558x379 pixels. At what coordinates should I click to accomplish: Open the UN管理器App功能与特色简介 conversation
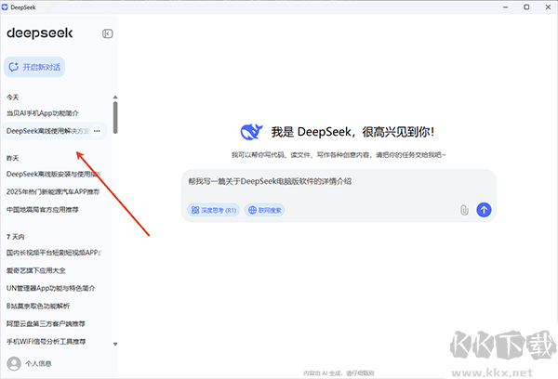(x=51, y=288)
